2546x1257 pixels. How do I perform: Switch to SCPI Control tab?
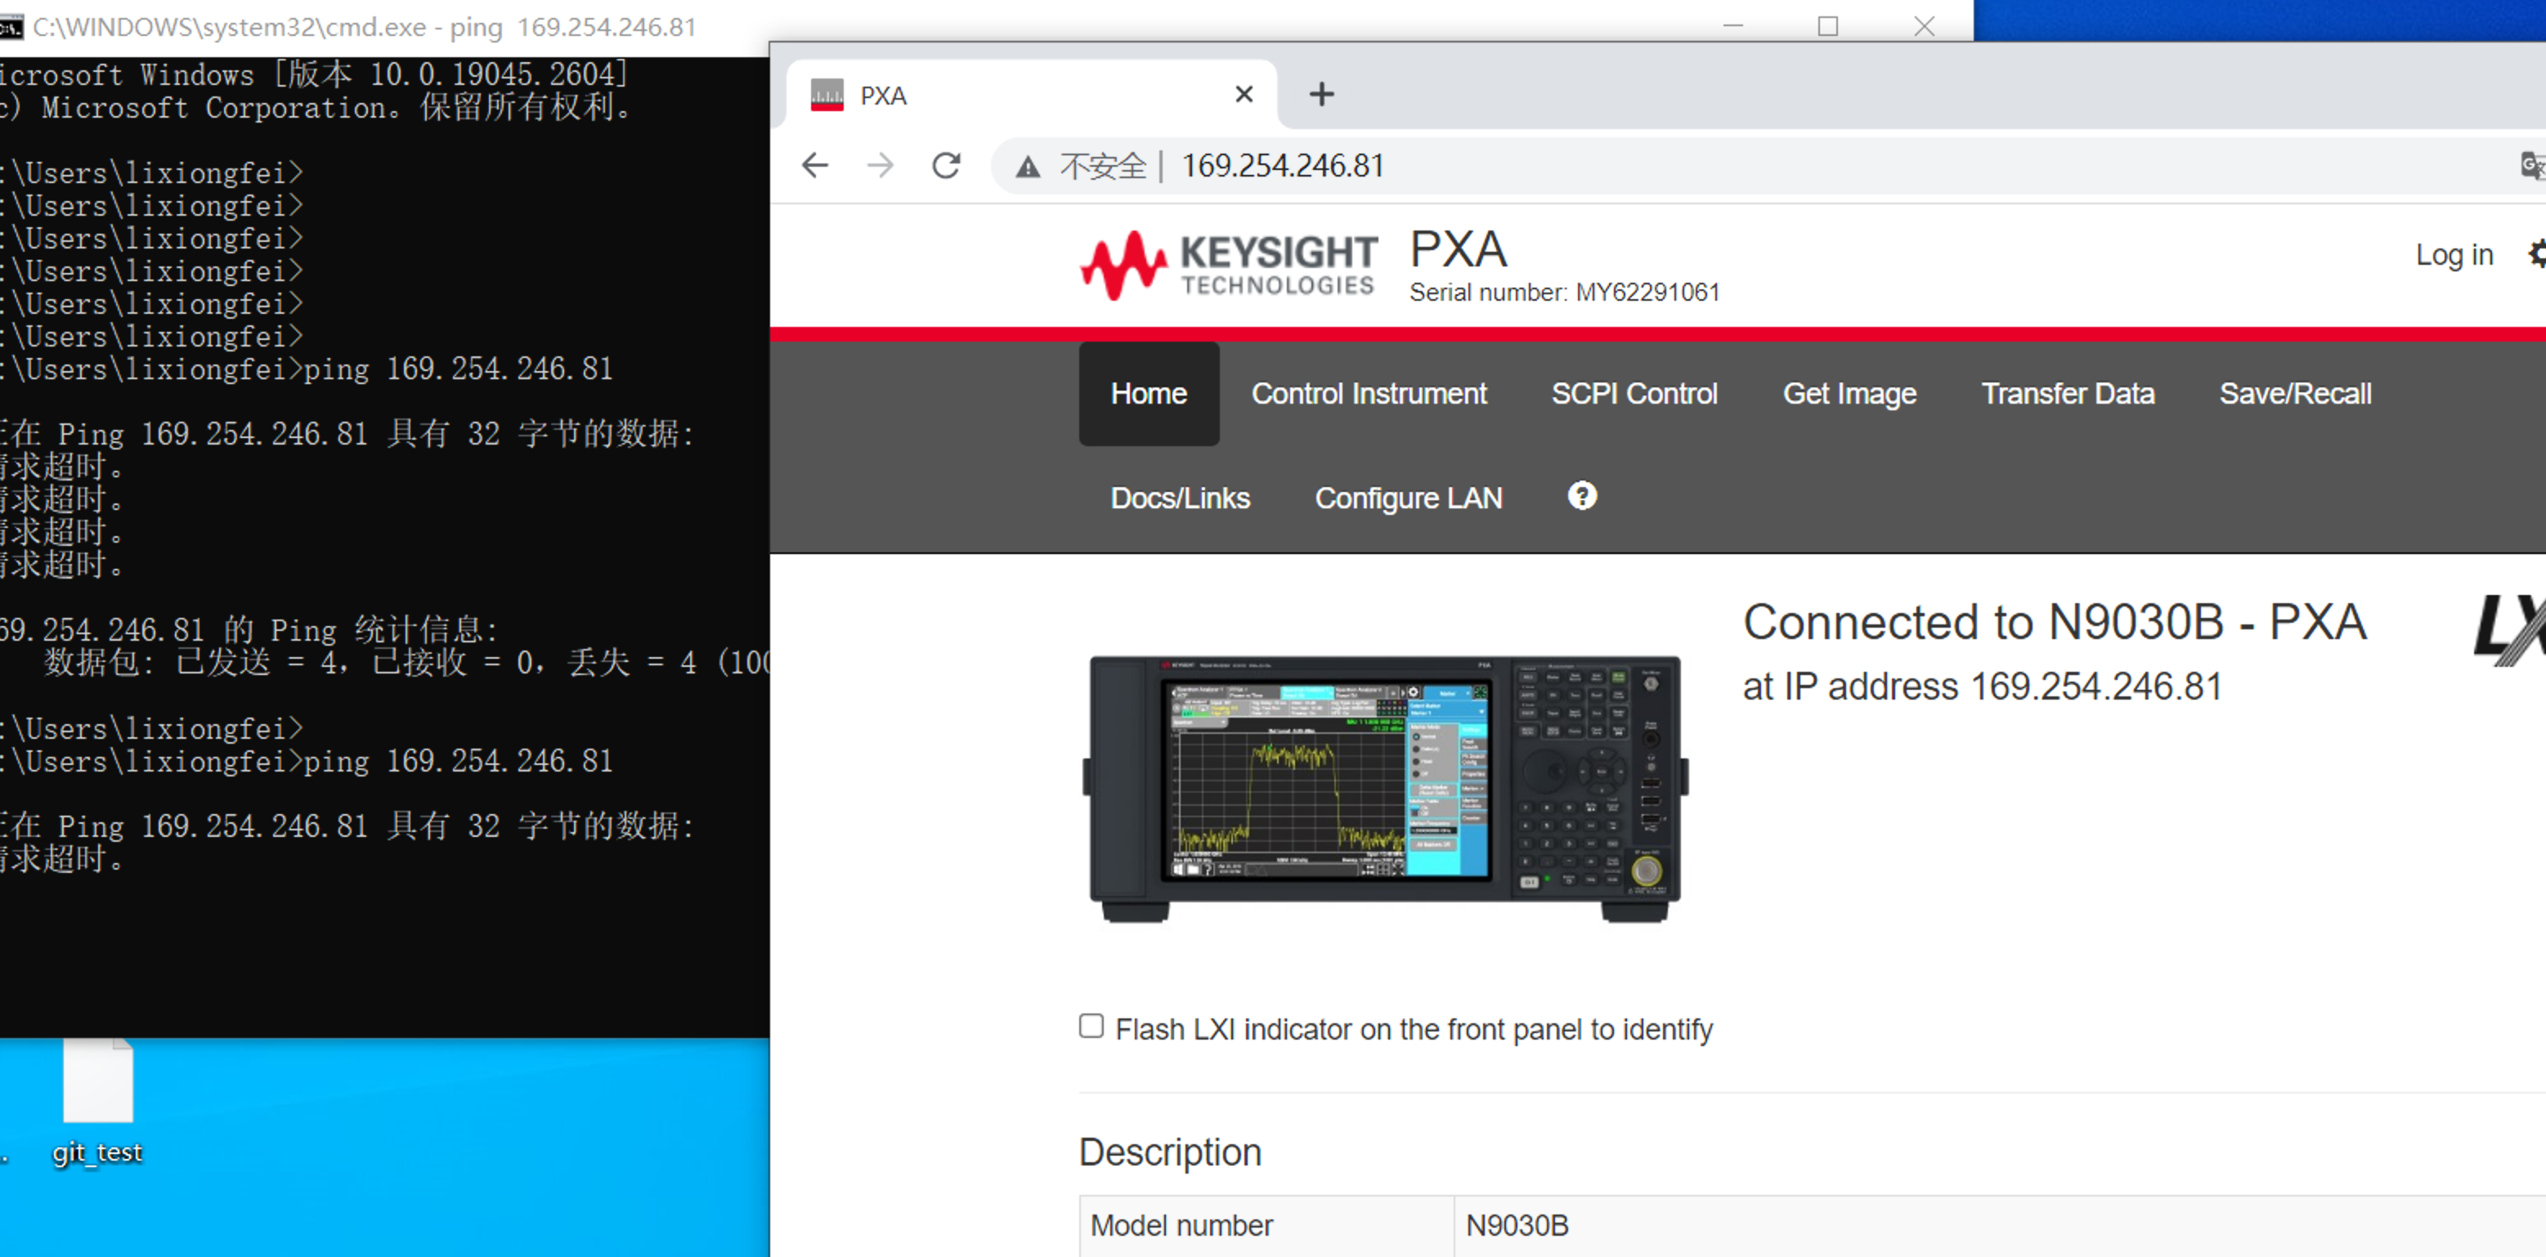(1634, 393)
